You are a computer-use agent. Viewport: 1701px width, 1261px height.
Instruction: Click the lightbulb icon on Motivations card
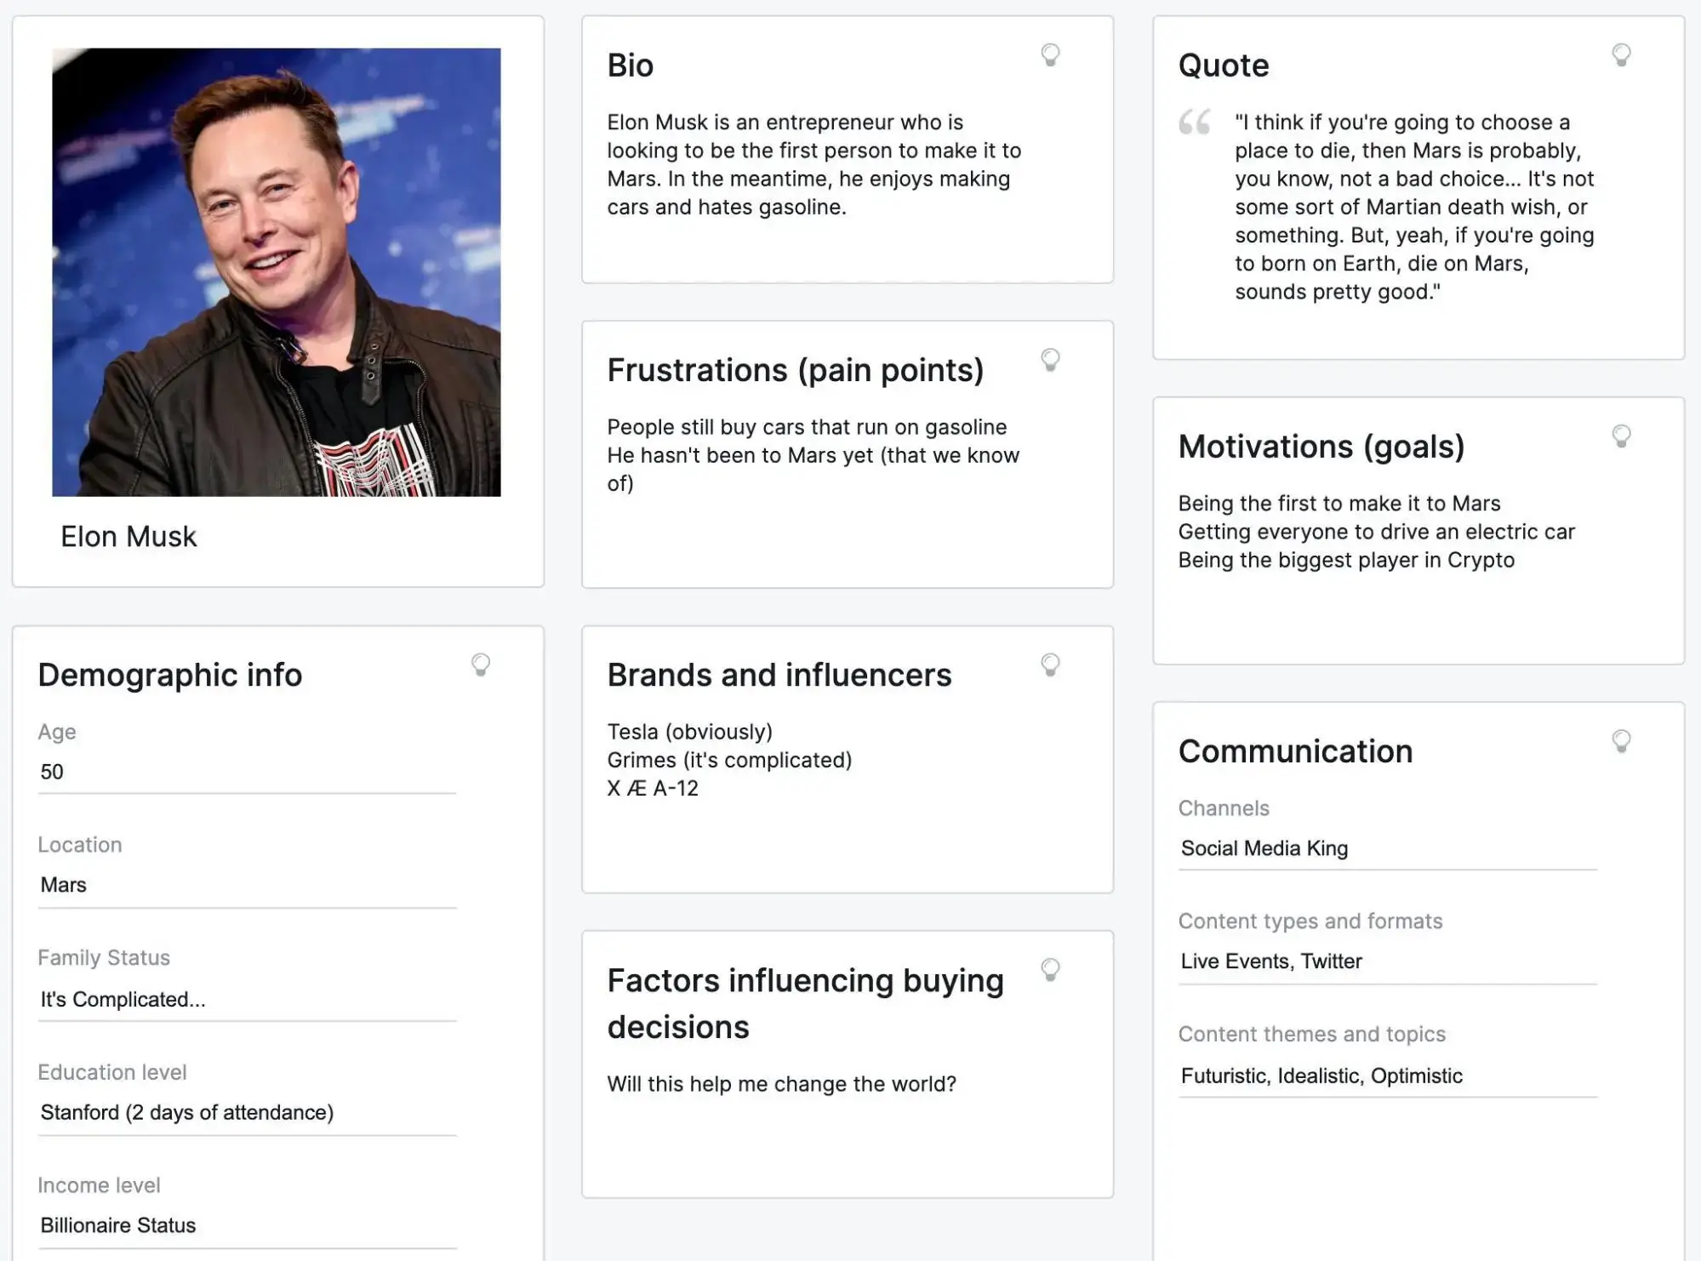coord(1622,436)
